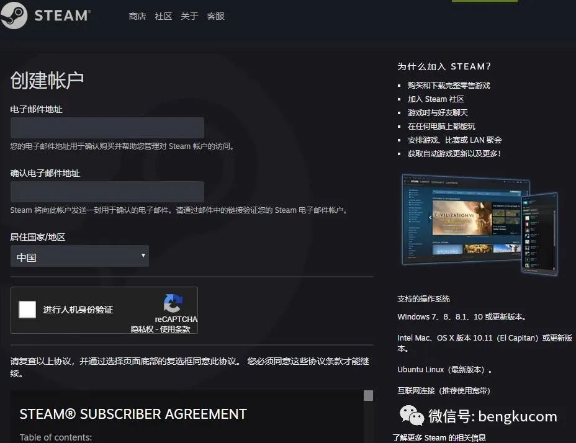
Task: Open the reCAPTCHA 使用条款 link
Action: click(175, 329)
